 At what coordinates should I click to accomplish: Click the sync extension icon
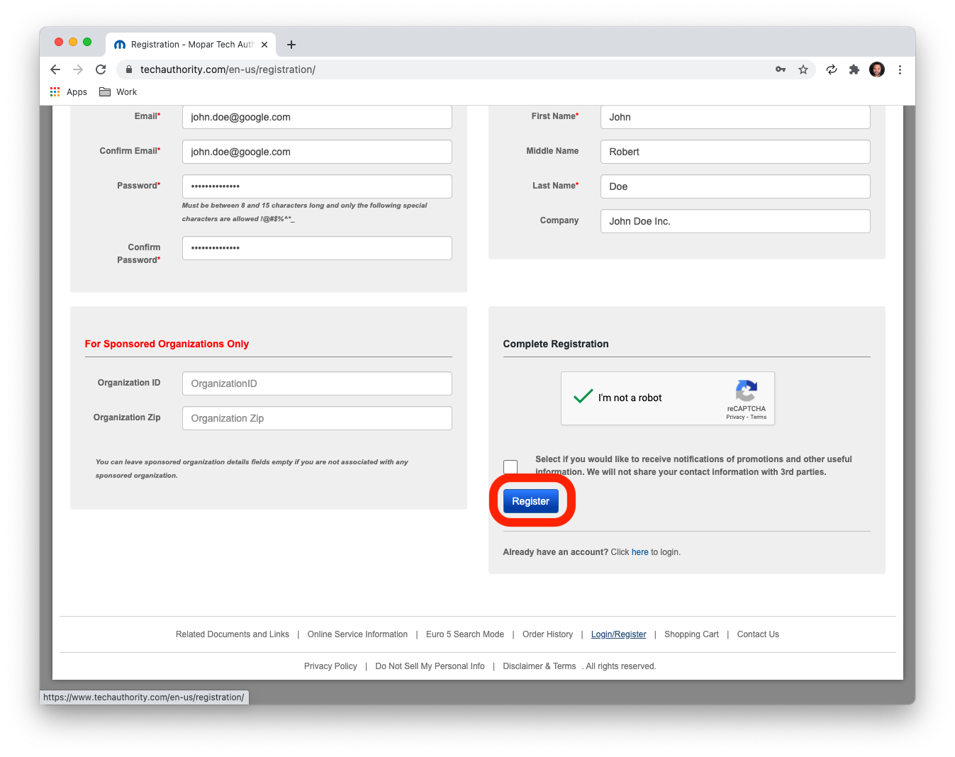tap(832, 69)
